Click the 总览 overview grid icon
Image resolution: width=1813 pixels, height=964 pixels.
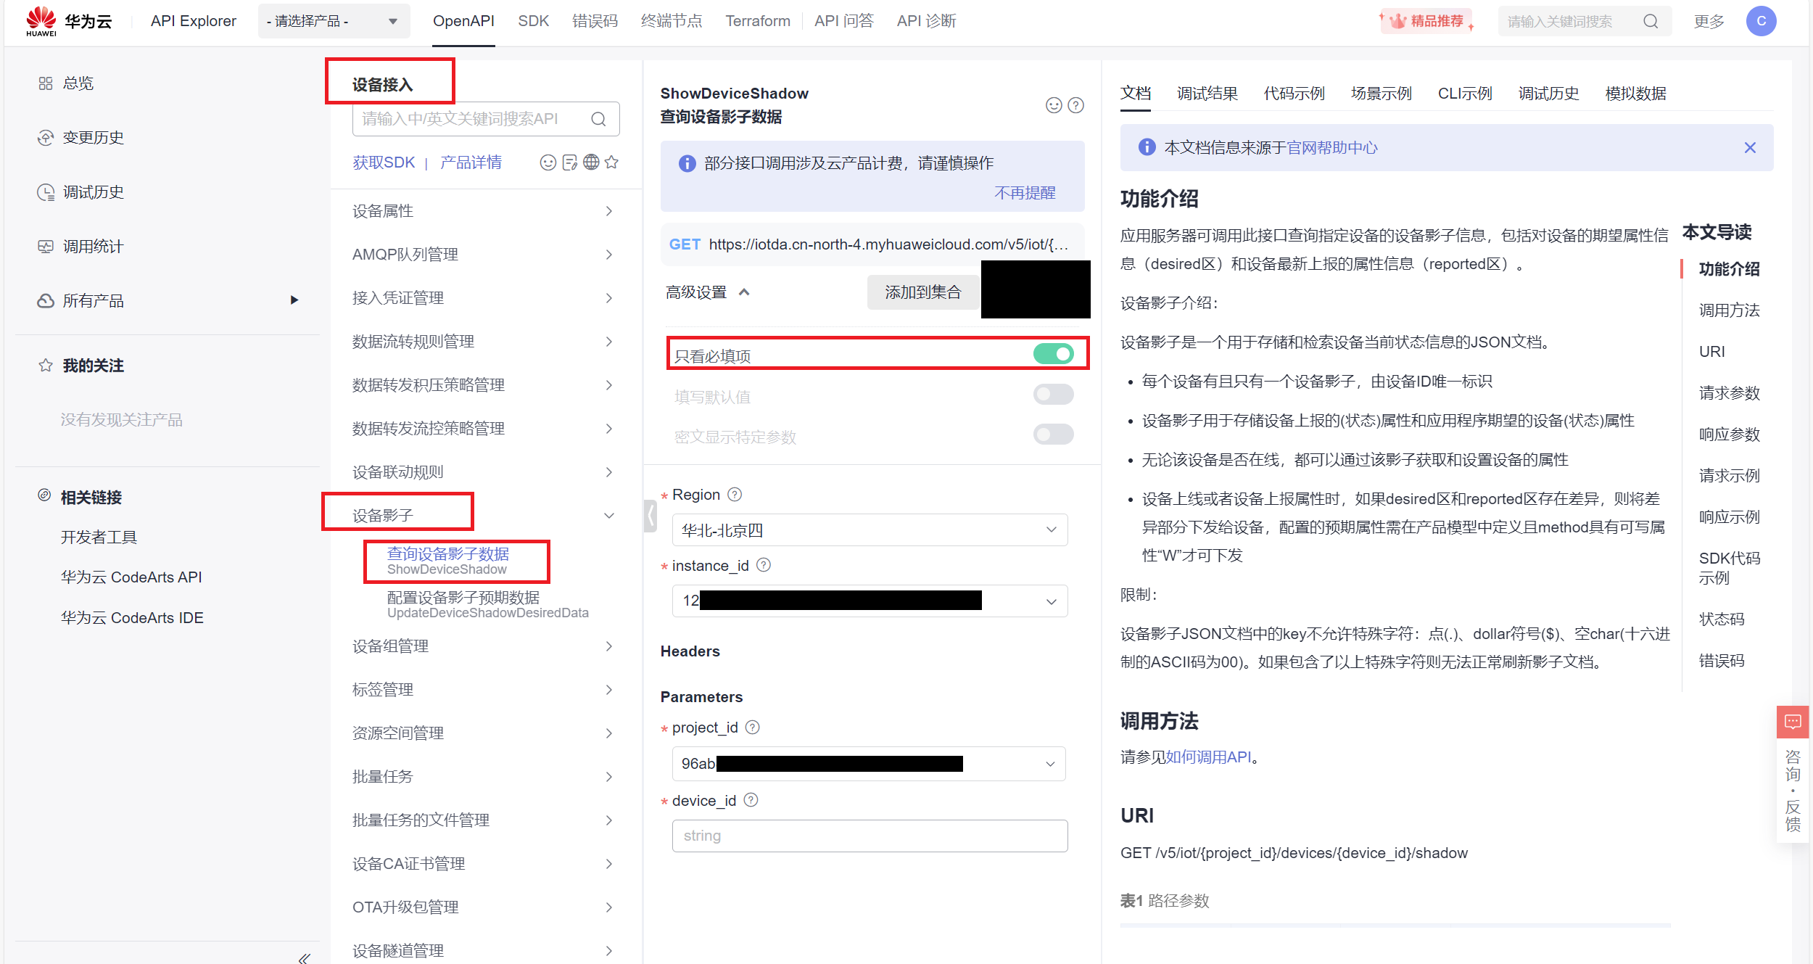[46, 83]
